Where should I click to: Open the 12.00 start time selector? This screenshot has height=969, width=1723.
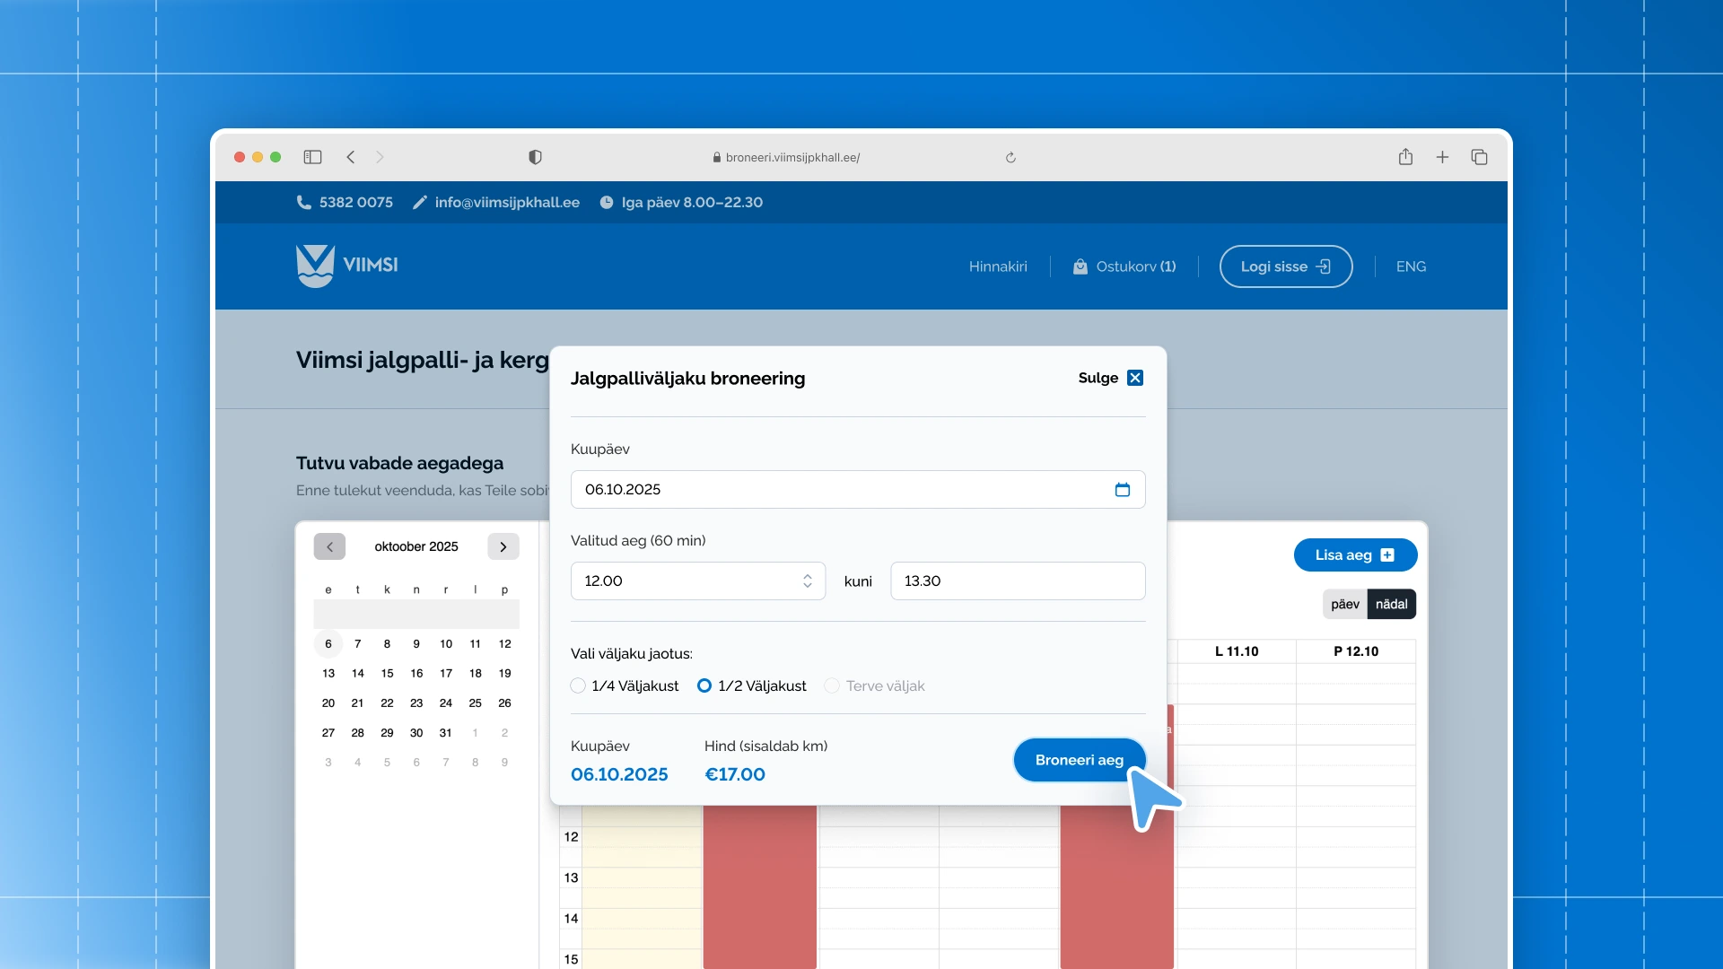coord(807,581)
